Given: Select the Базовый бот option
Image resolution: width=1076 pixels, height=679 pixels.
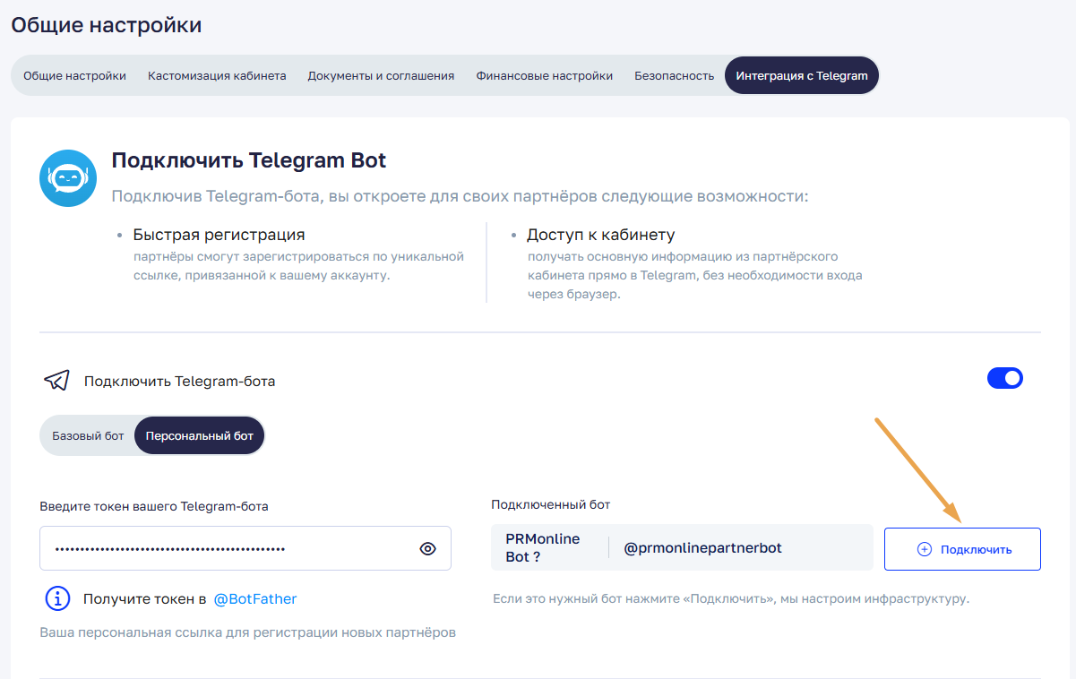Looking at the screenshot, I should [x=88, y=436].
